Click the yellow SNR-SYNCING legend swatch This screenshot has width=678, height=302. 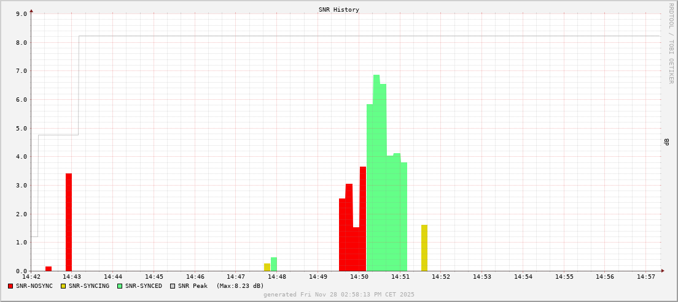point(63,286)
